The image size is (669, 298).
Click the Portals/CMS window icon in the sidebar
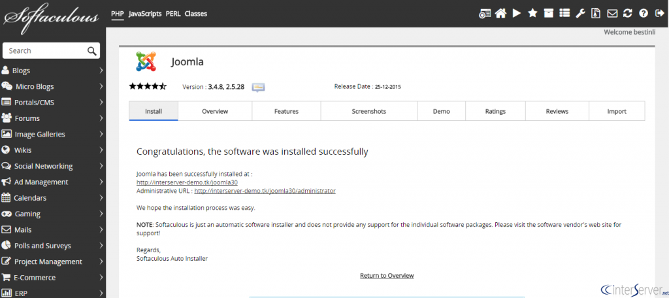click(6, 102)
